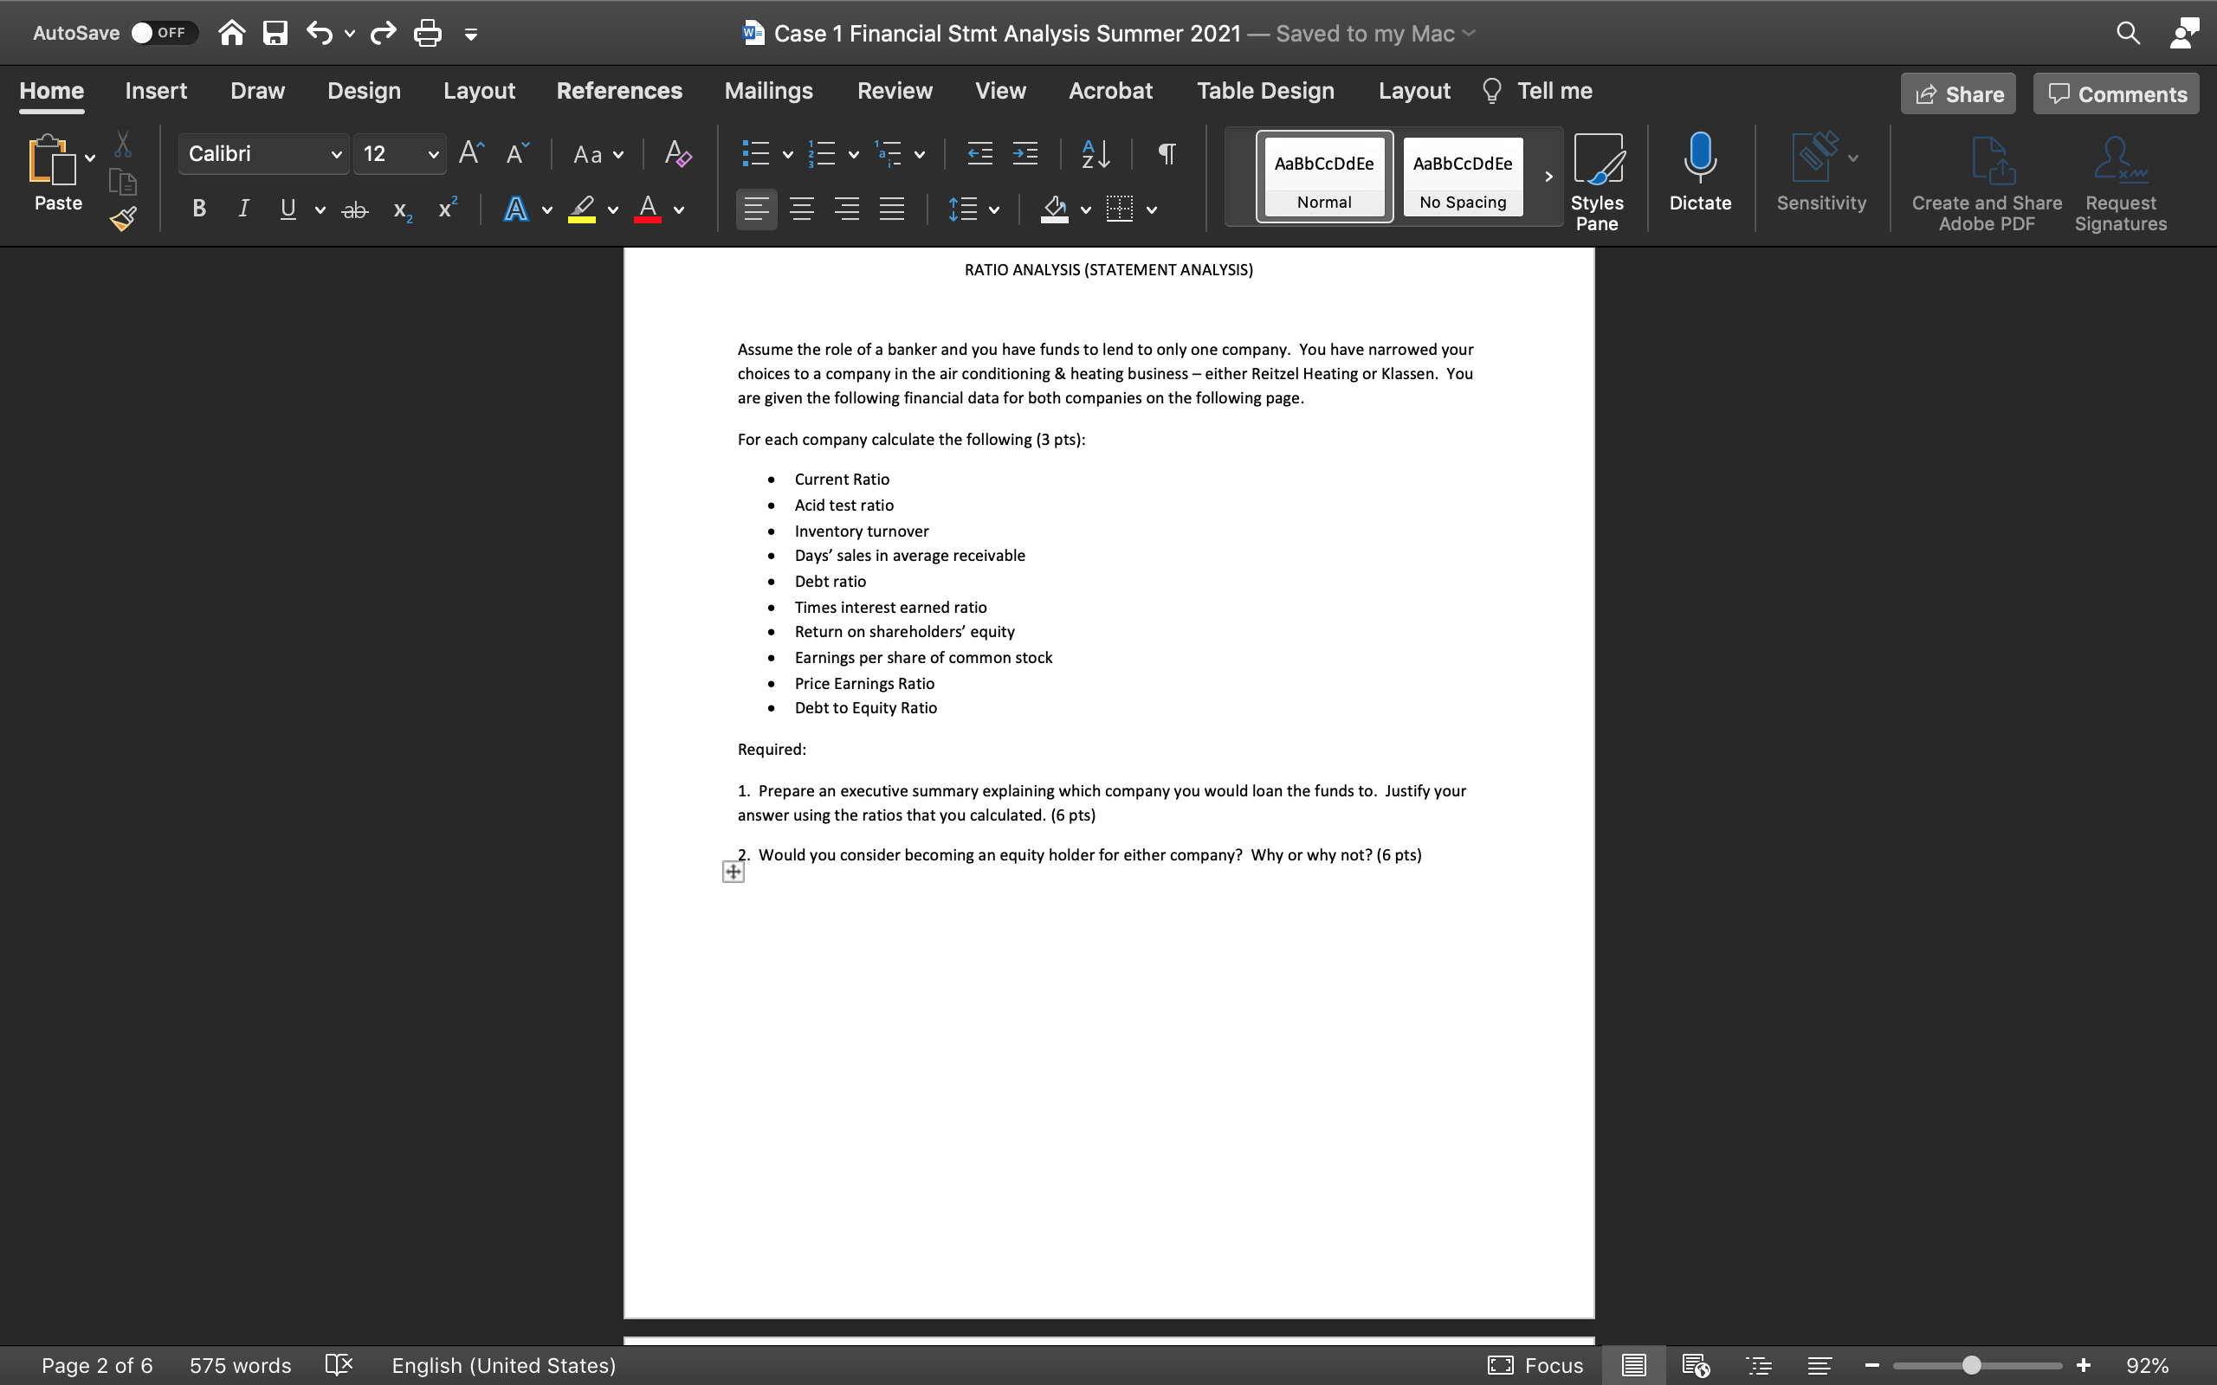Select the strikethrough tool

pos(355,209)
